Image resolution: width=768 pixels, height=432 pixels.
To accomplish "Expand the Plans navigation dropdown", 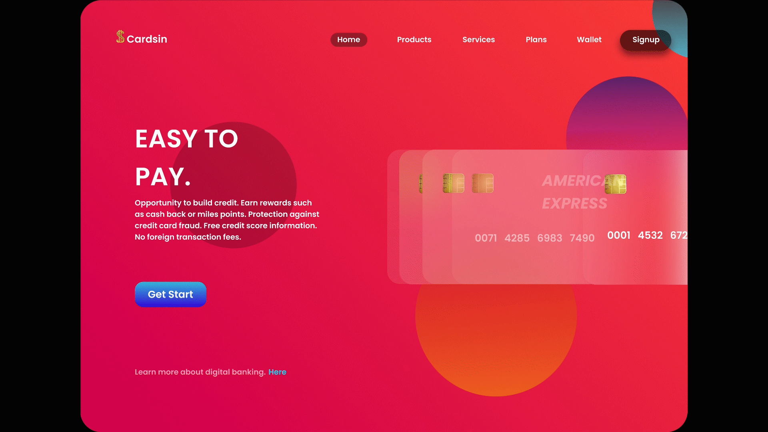I will (536, 40).
